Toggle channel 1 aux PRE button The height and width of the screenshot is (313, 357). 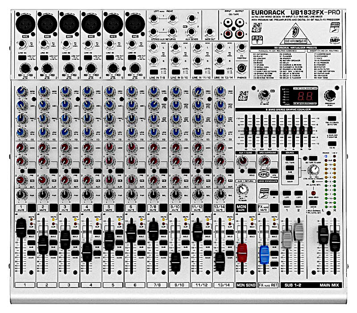(x=32, y=171)
